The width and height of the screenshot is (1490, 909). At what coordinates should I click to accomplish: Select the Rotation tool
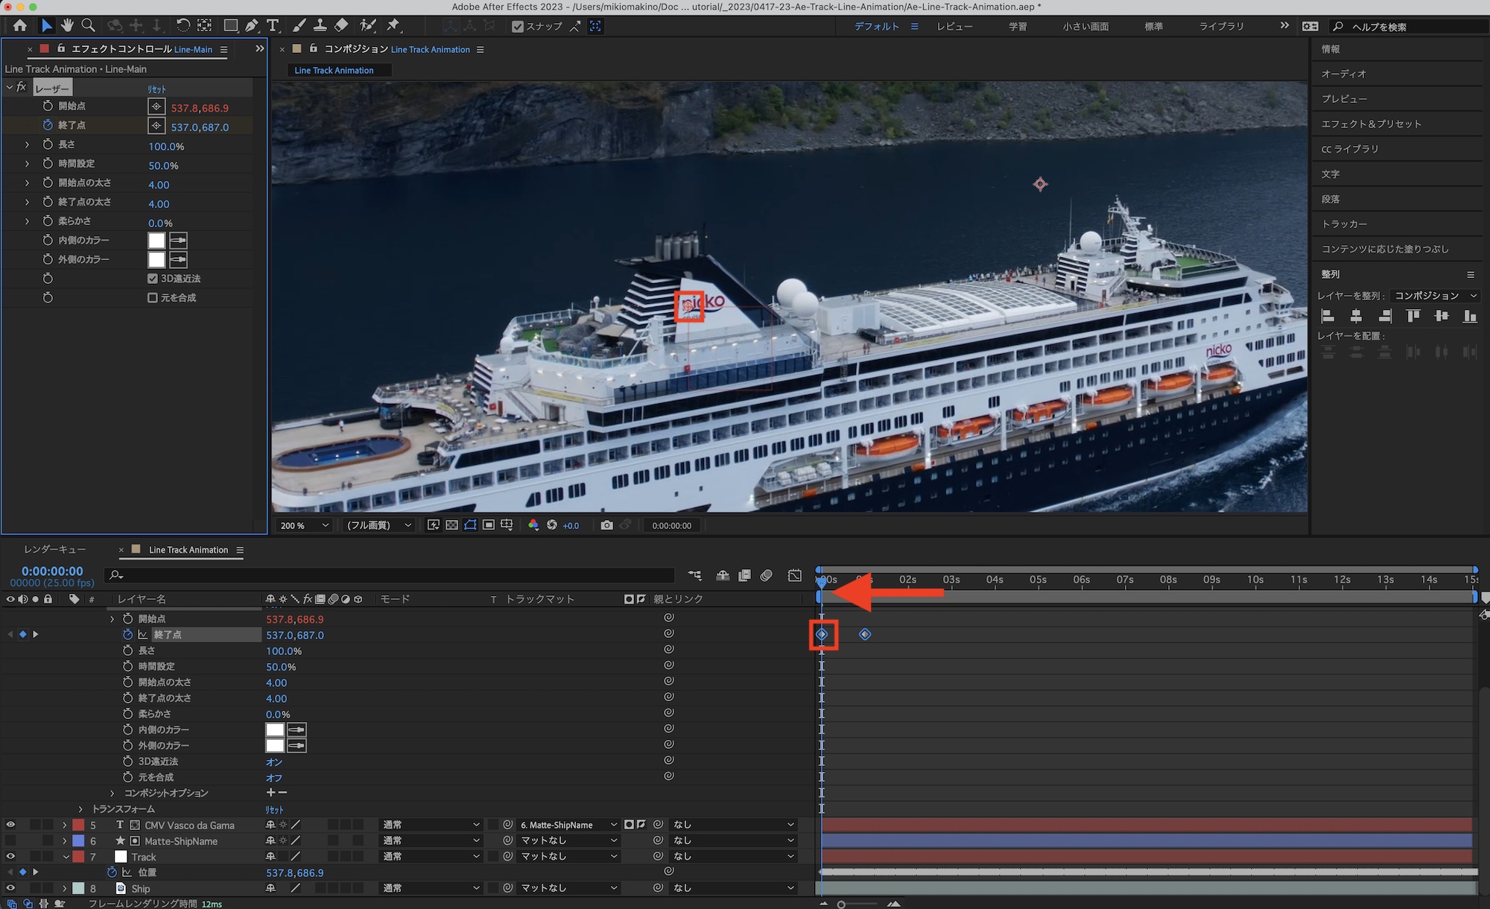click(x=183, y=26)
